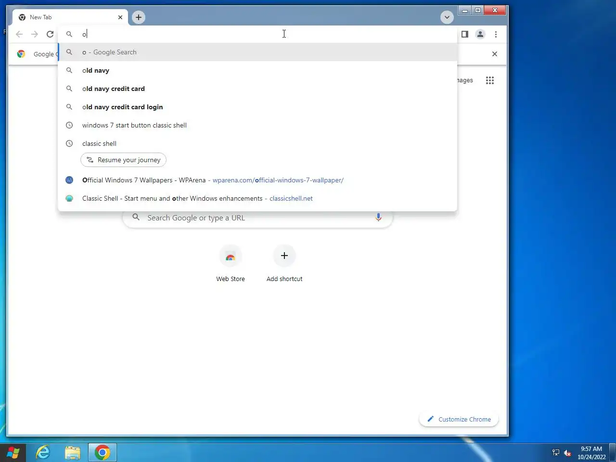The width and height of the screenshot is (616, 462).
Task: Open the profile avatar menu
Action: click(480, 34)
